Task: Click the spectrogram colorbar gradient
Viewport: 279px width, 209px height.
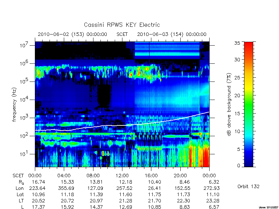Action: click(x=249, y=104)
